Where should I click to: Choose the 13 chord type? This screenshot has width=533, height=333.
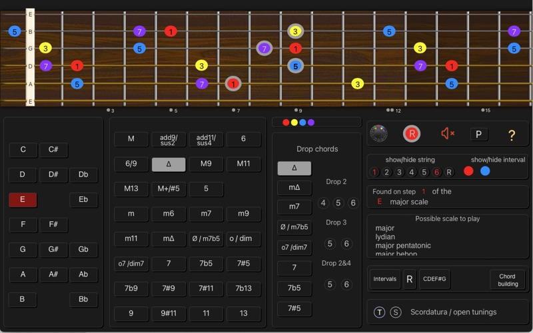pyautogui.click(x=243, y=313)
